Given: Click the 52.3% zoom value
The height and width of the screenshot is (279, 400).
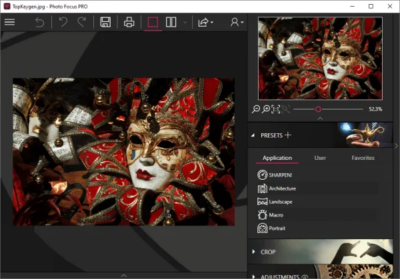Looking at the screenshot, I should click(375, 109).
